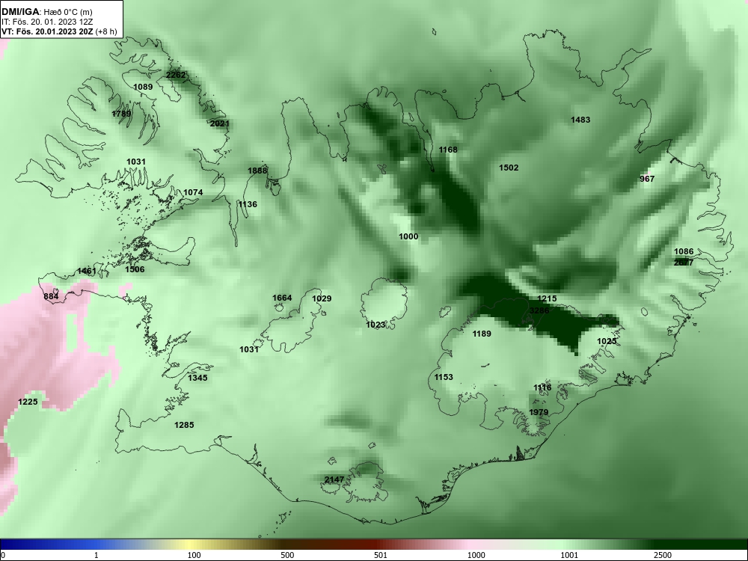Select the 1664 height label
Screen dimensions: 748x561
[282, 298]
